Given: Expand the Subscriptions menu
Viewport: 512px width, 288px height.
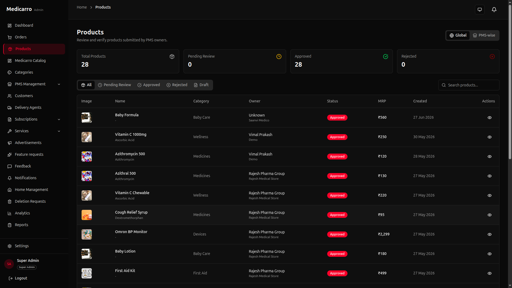Looking at the screenshot, I should tap(34, 119).
